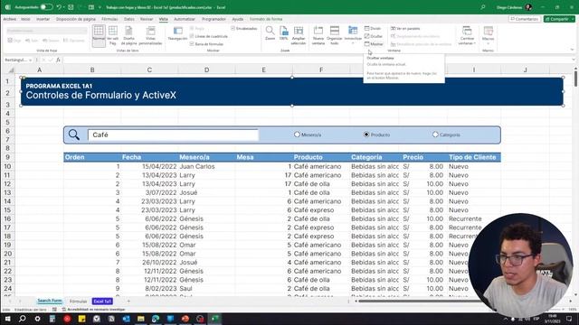The width and height of the screenshot is (579, 325).
Task: Click Ocultar window button
Action: coord(374,36)
